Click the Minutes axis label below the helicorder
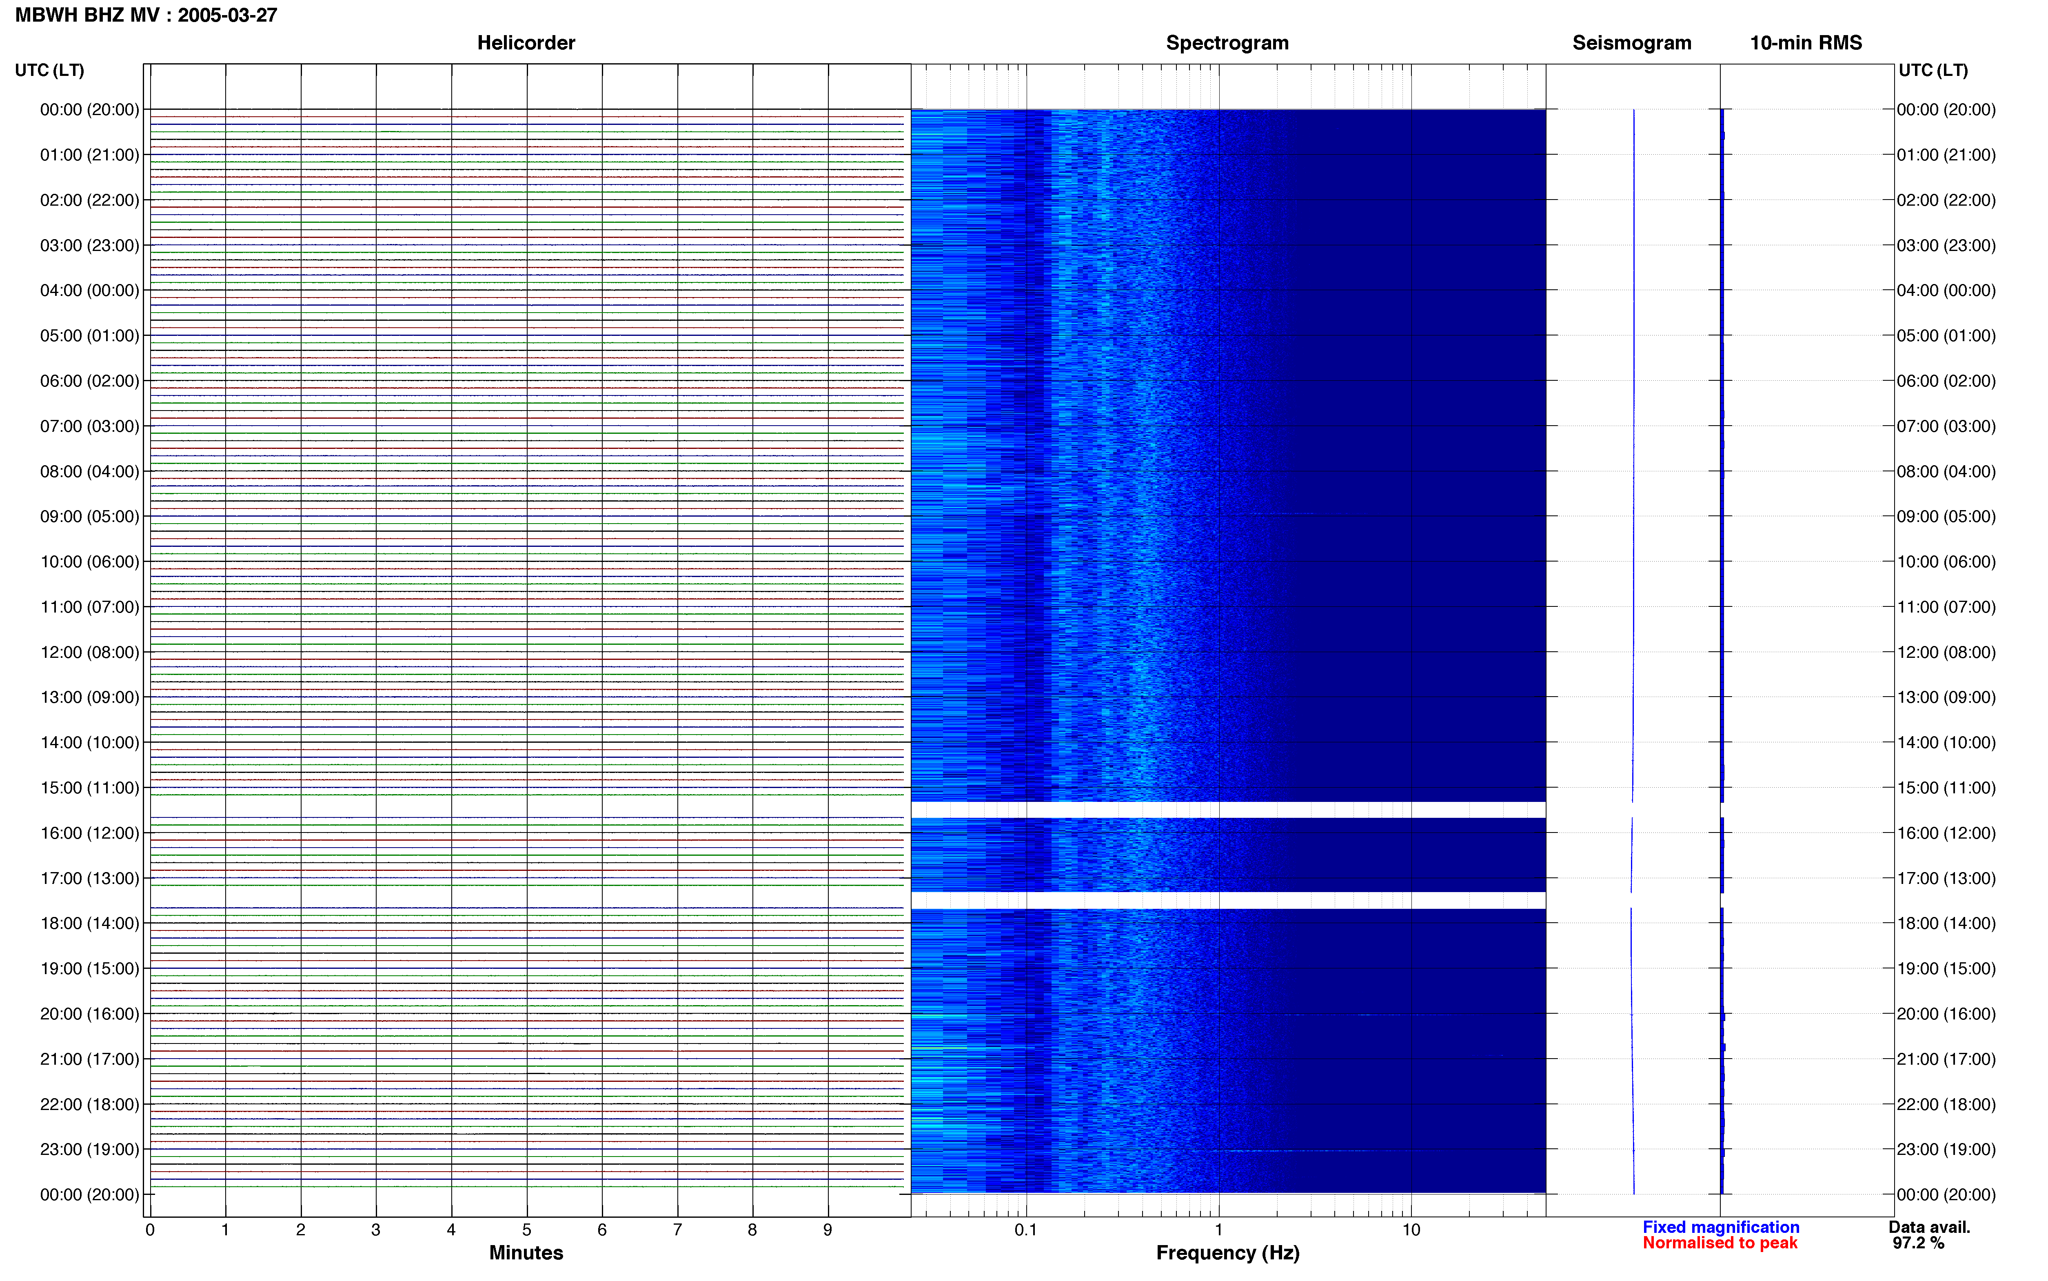Image resolution: width=2048 pixels, height=1281 pixels. (526, 1252)
